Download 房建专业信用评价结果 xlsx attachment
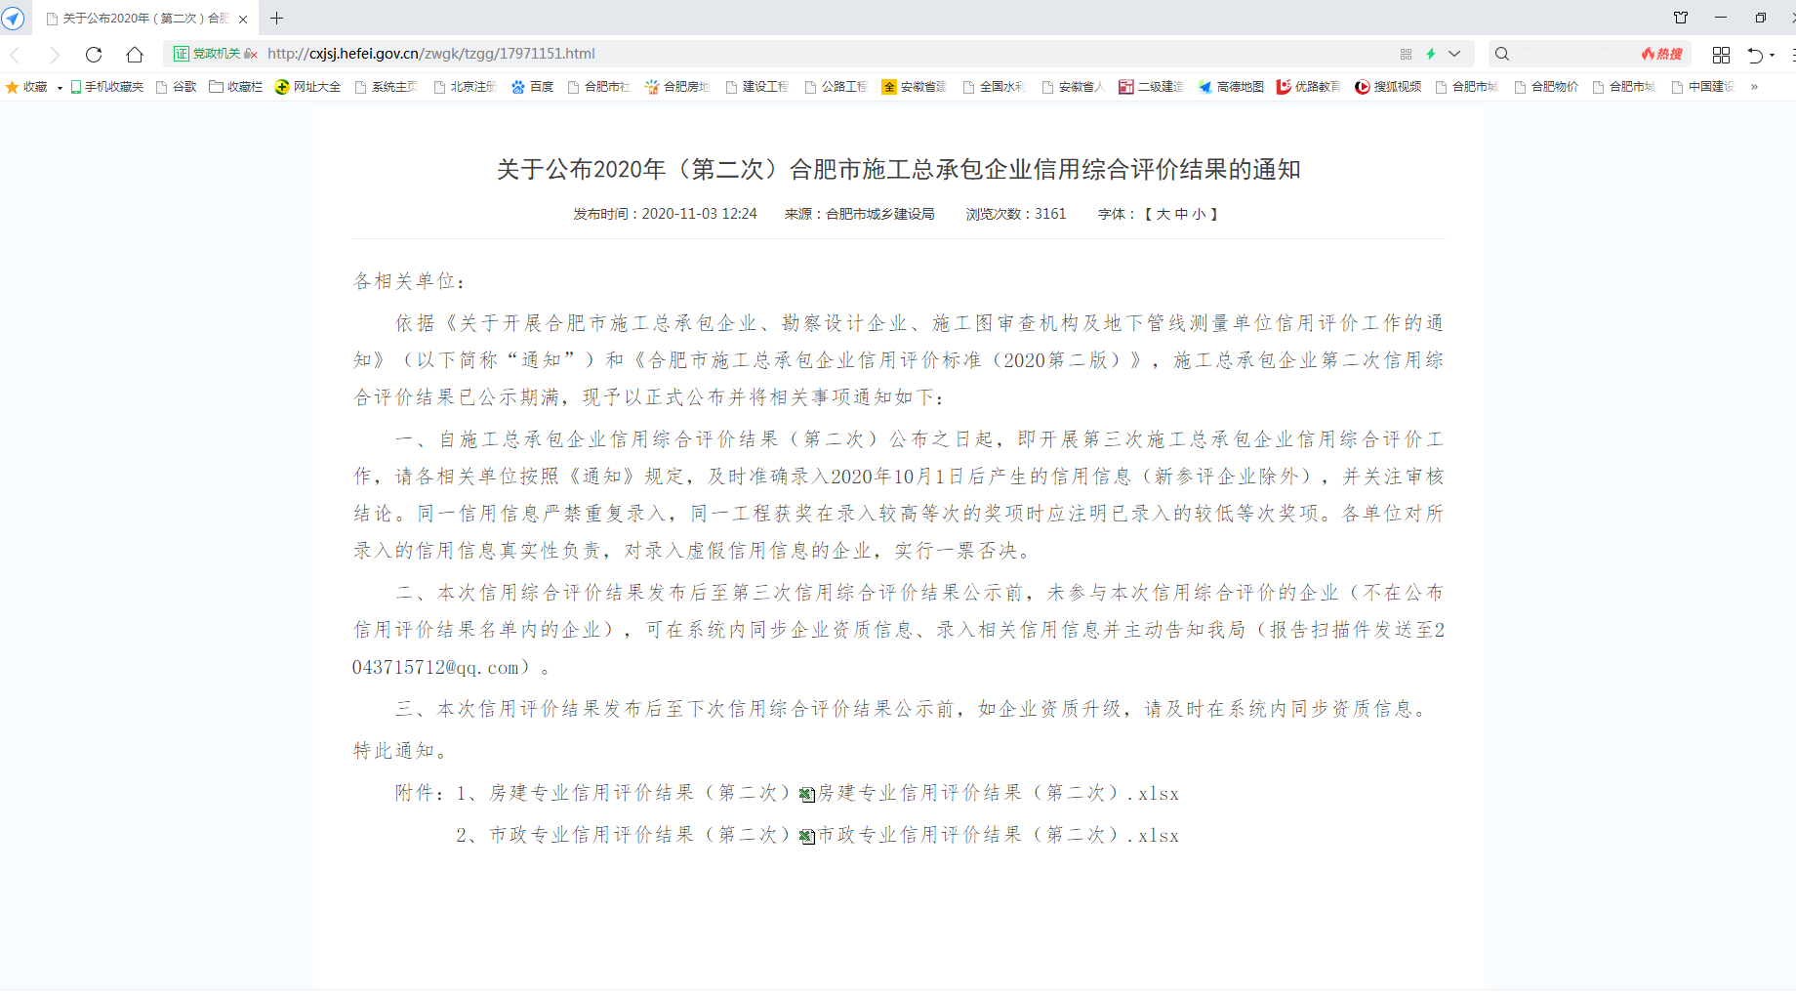The width and height of the screenshot is (1796, 996). pos(998,794)
